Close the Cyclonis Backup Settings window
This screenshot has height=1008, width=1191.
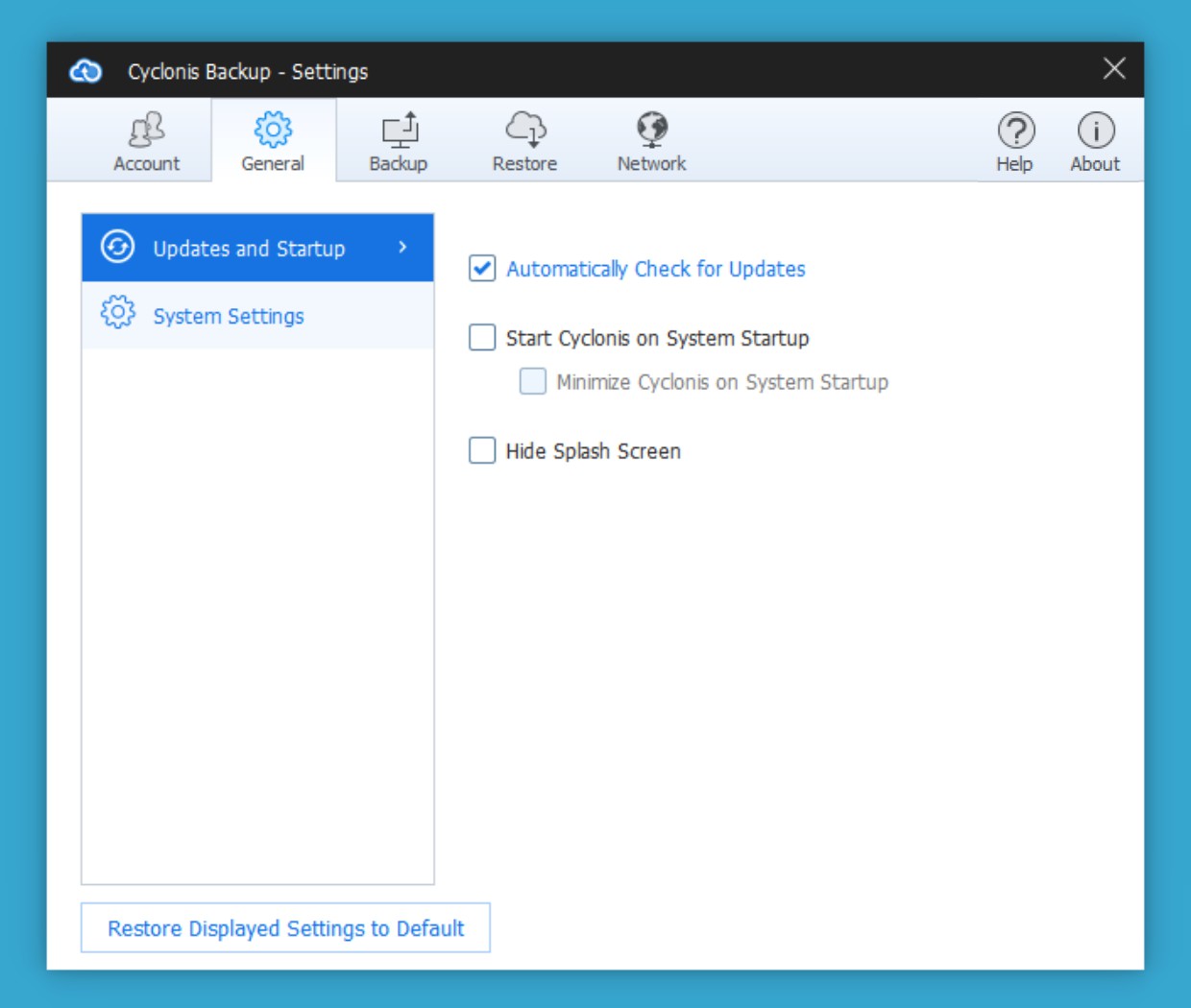(x=1114, y=69)
